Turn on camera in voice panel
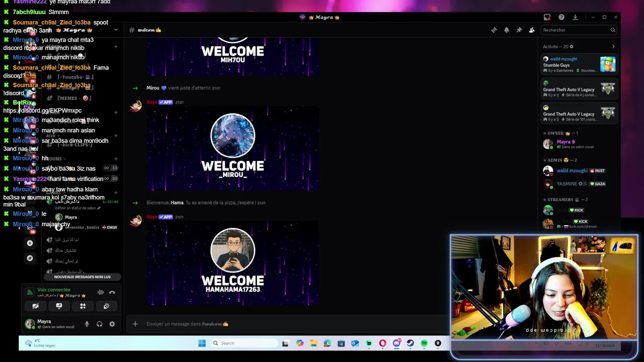 pyautogui.click(x=35, y=306)
